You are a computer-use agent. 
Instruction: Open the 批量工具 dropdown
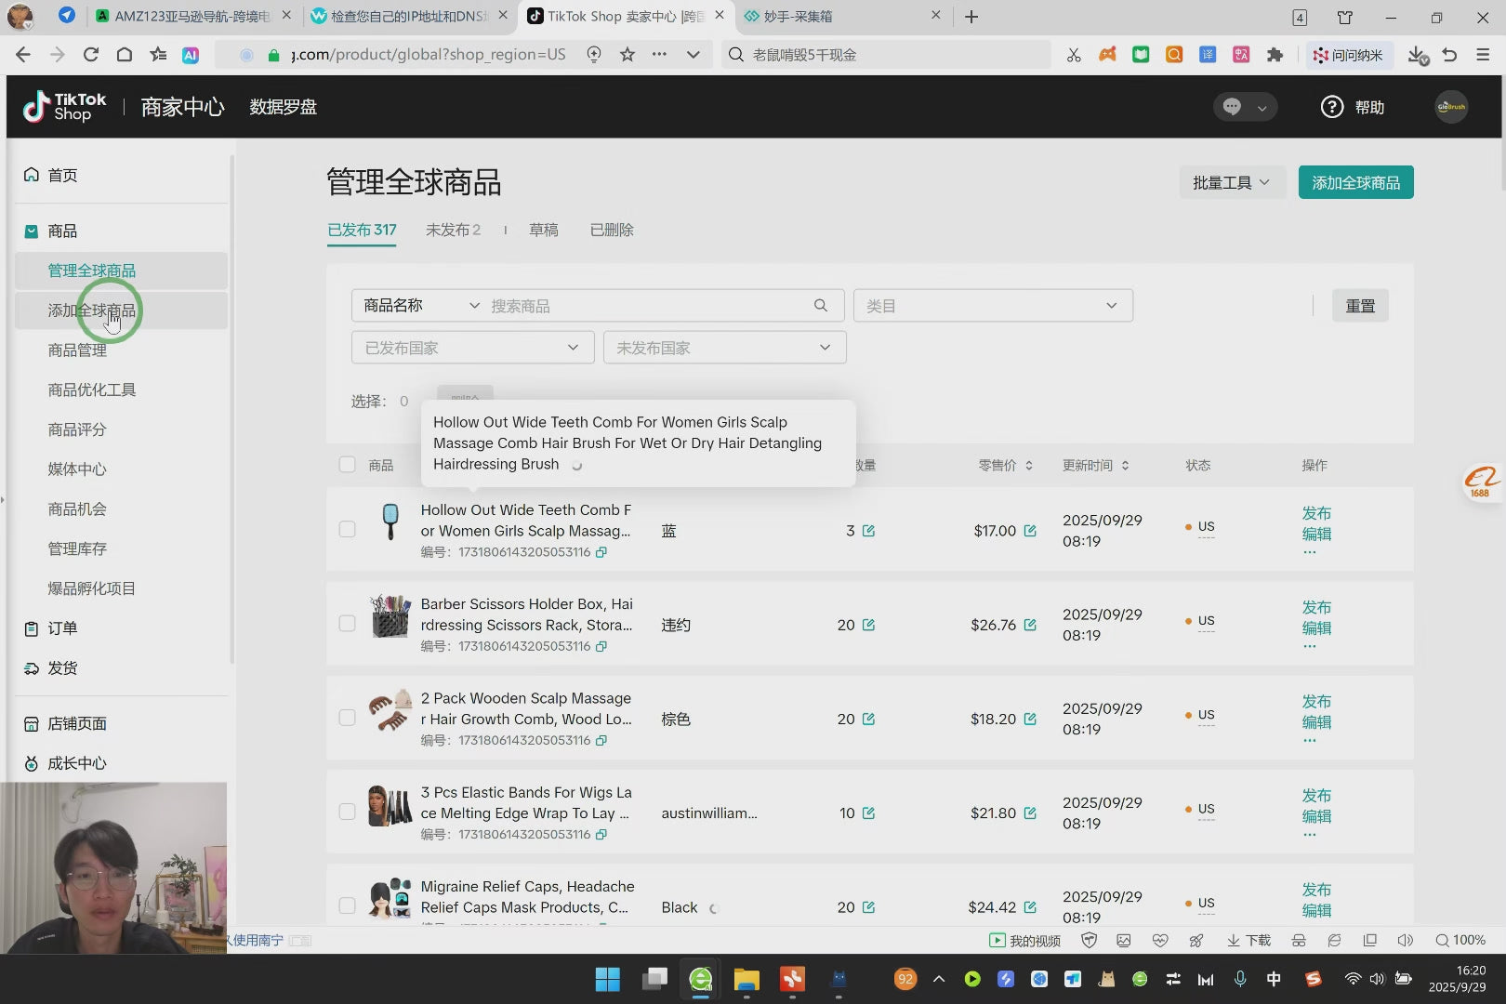1231,183
